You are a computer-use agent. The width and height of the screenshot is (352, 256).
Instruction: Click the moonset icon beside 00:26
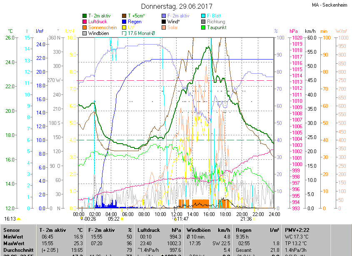(82, 219)
